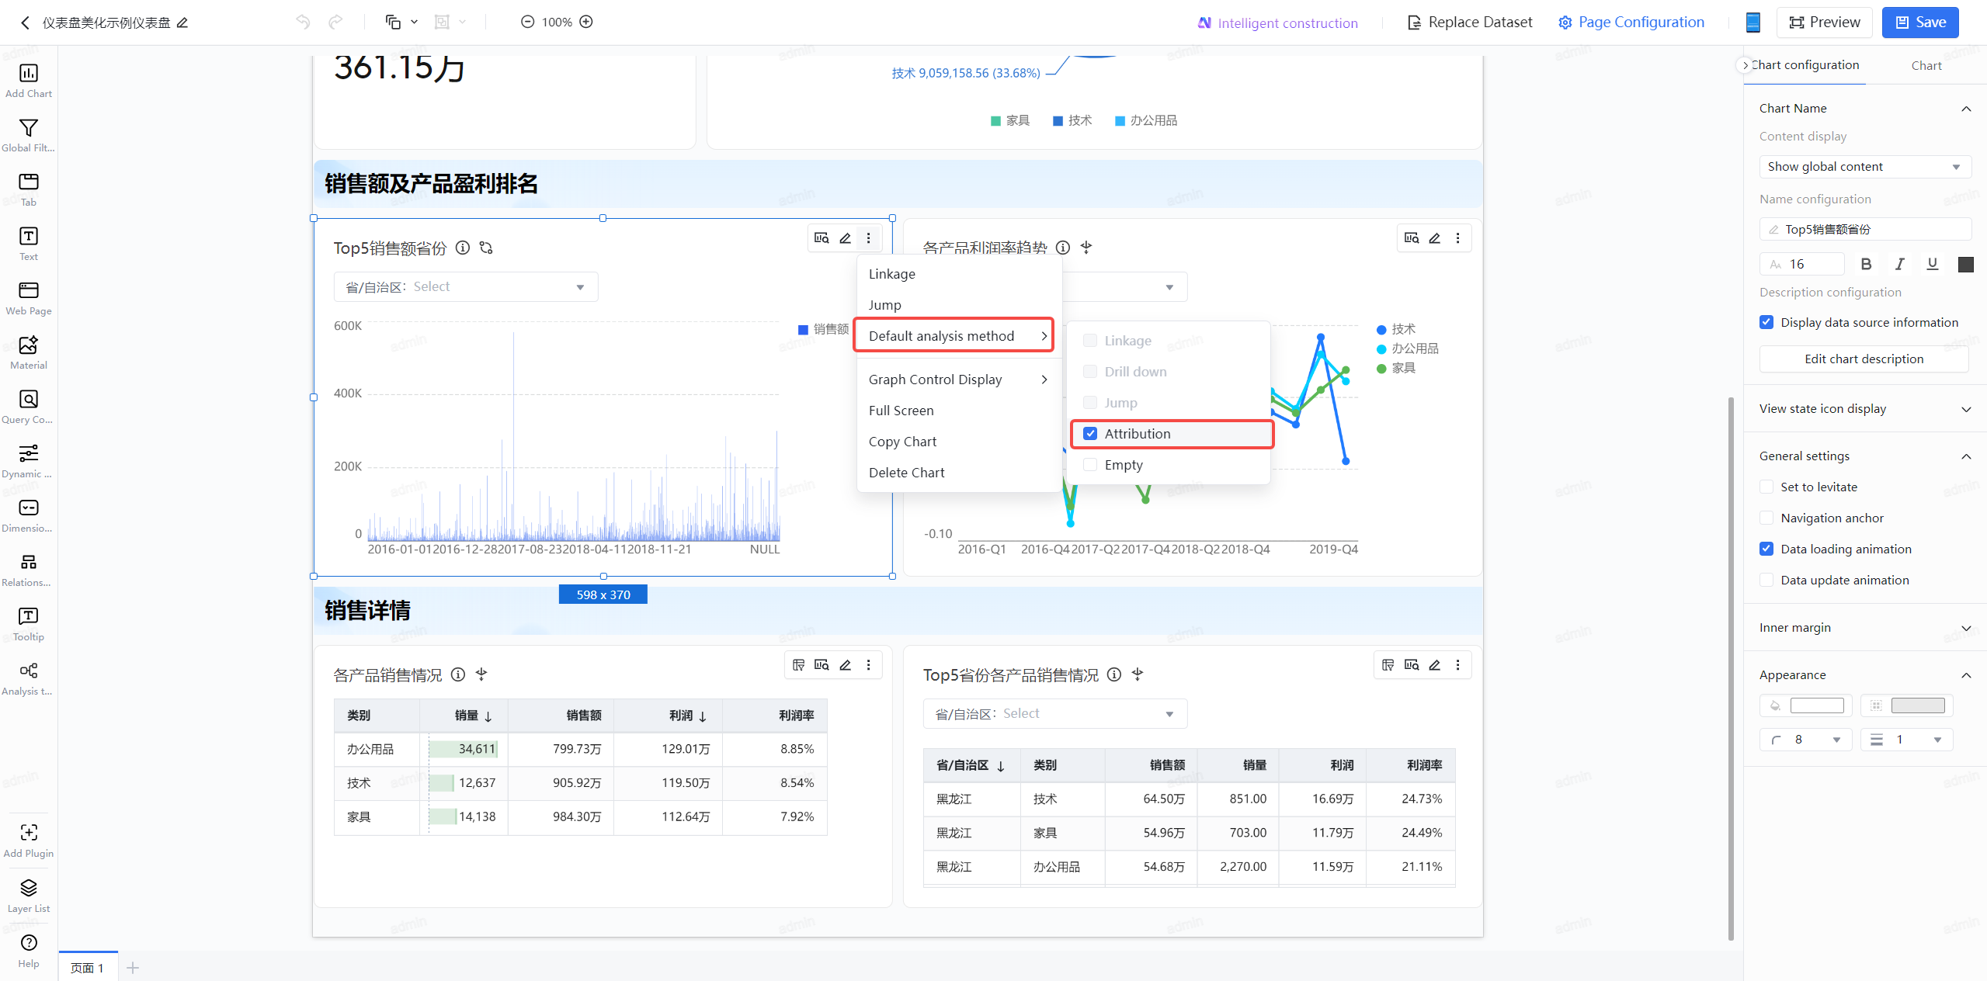Screen dimensions: 1987x981
Task: Open the Dimension switch tool
Action: click(29, 515)
